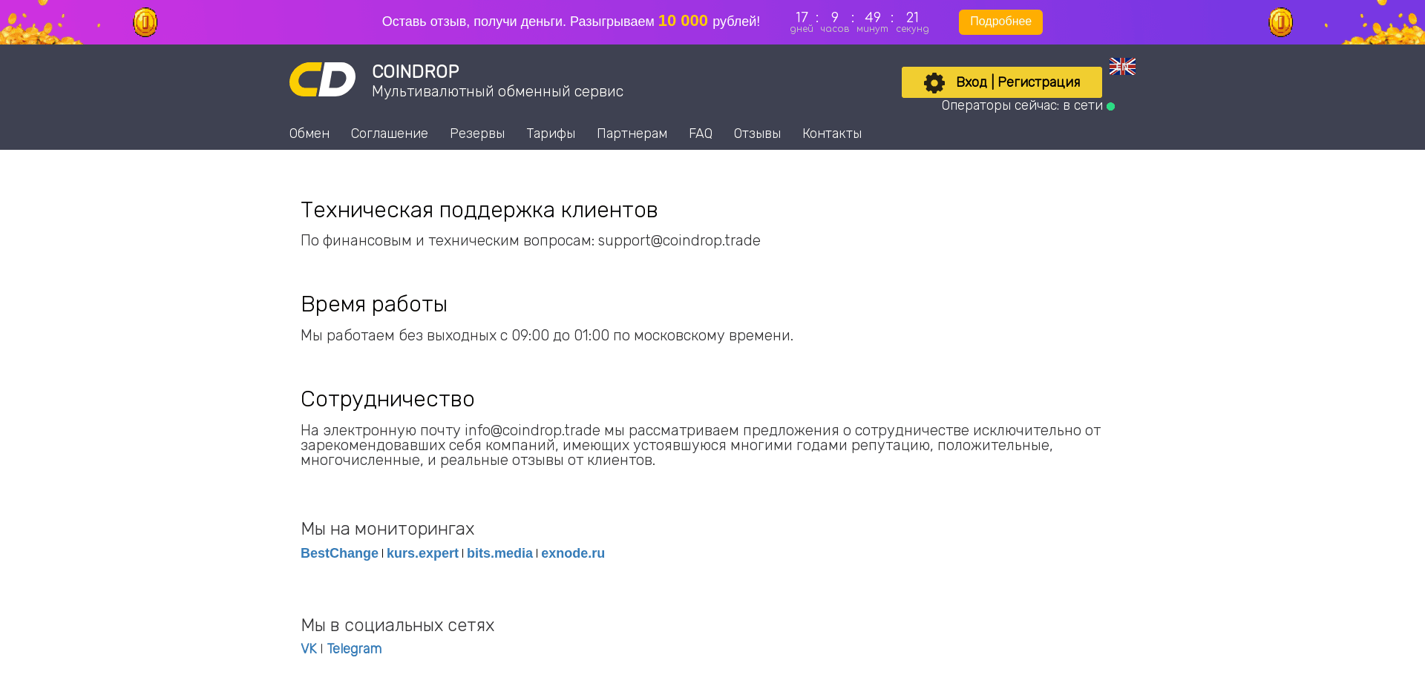This screenshot has height=686, width=1425.
Task: Open the BestChange monitoring link
Action: point(338,553)
